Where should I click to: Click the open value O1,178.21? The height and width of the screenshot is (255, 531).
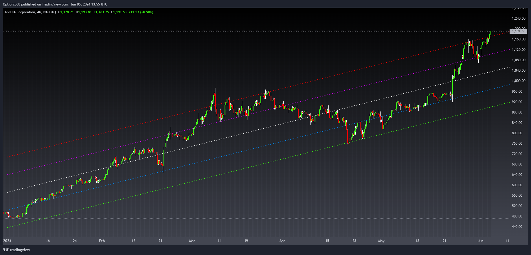[66, 12]
